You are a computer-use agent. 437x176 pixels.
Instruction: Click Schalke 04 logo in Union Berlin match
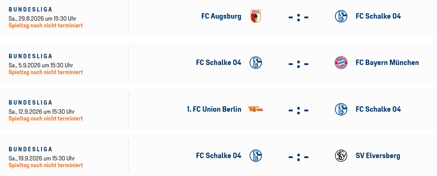[341, 109]
